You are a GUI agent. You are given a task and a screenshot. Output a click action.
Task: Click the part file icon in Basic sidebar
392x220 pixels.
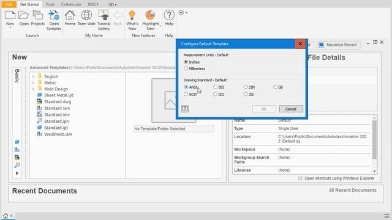pos(17,142)
